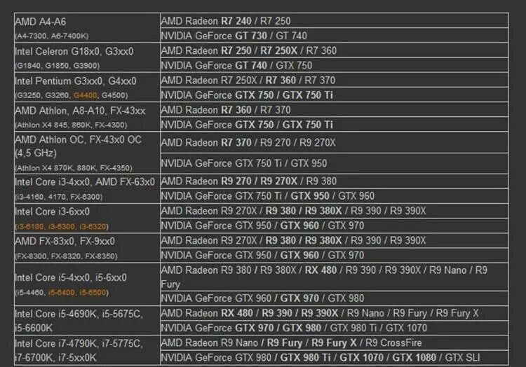Click GTX 750 / GTX 750 Ti in Pentium row

(335, 95)
